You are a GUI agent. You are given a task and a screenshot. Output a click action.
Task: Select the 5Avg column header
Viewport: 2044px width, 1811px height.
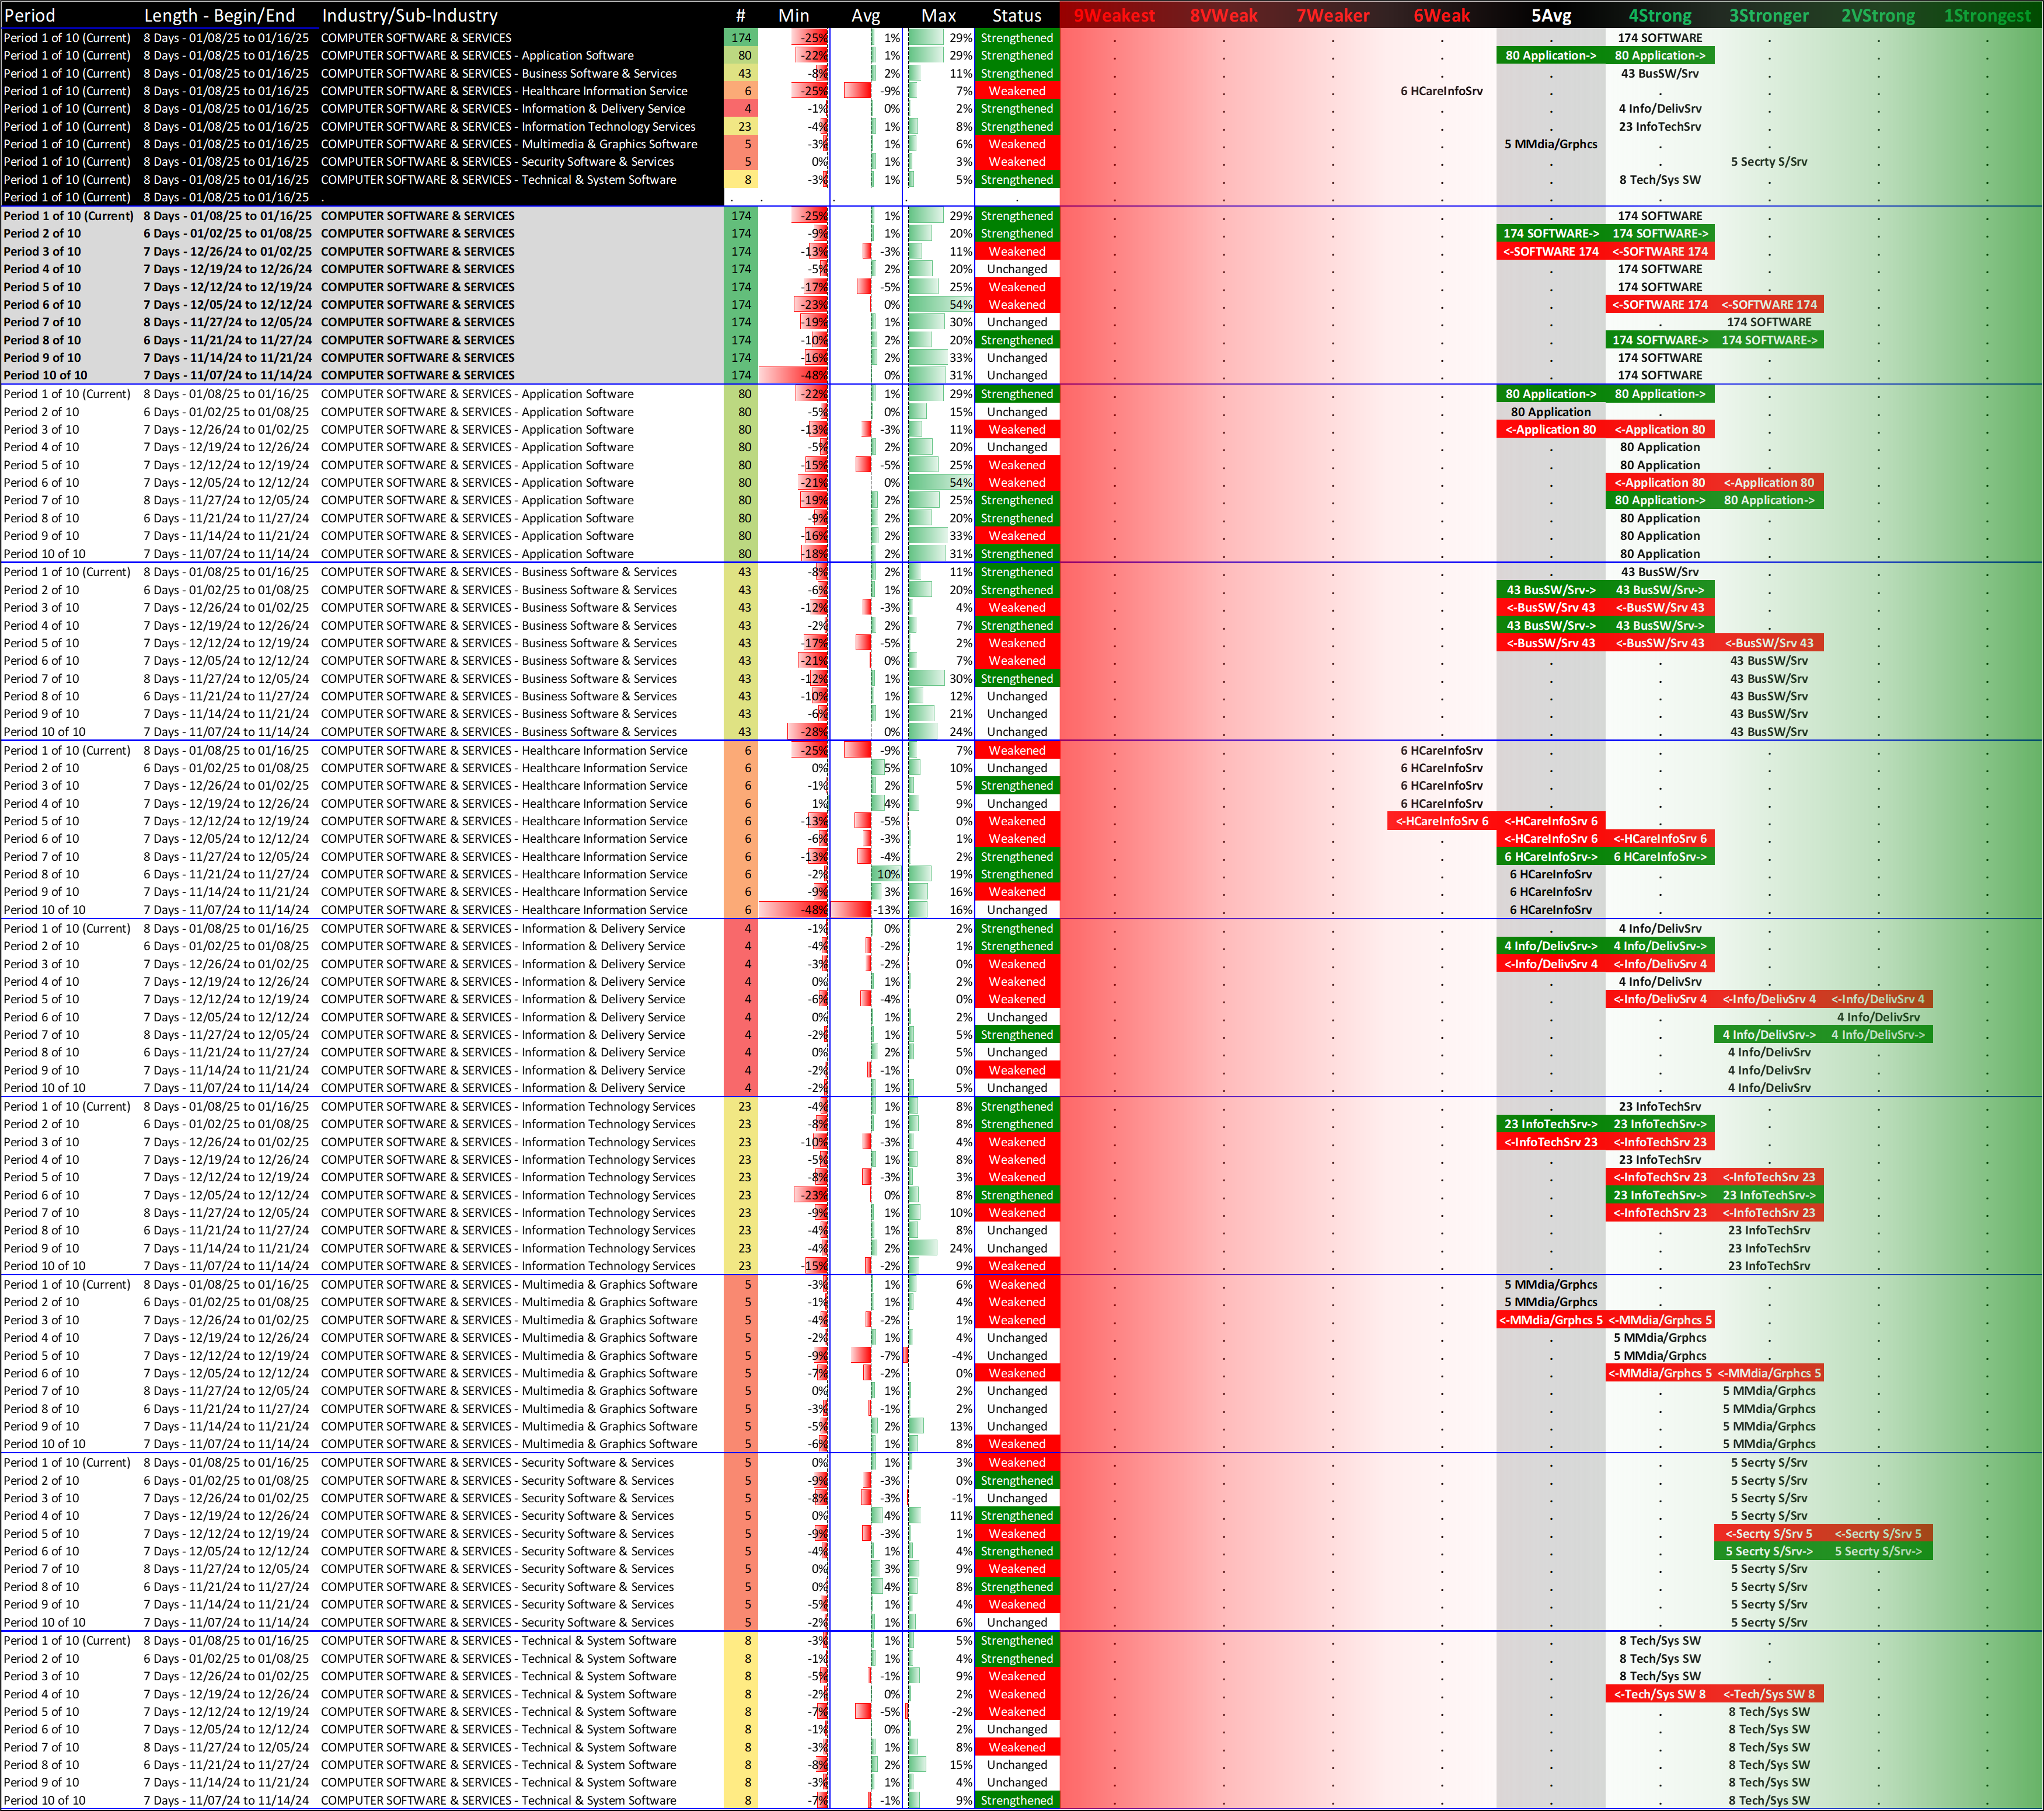tap(1551, 15)
